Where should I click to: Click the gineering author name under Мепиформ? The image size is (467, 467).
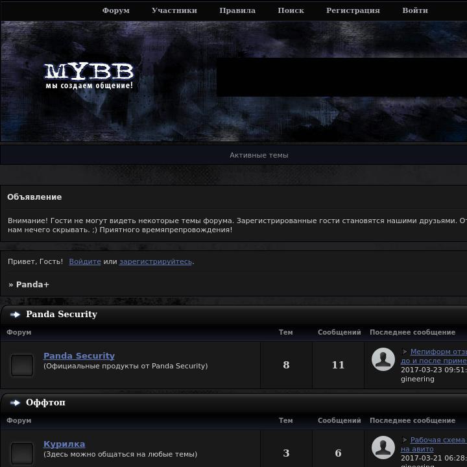click(x=418, y=379)
